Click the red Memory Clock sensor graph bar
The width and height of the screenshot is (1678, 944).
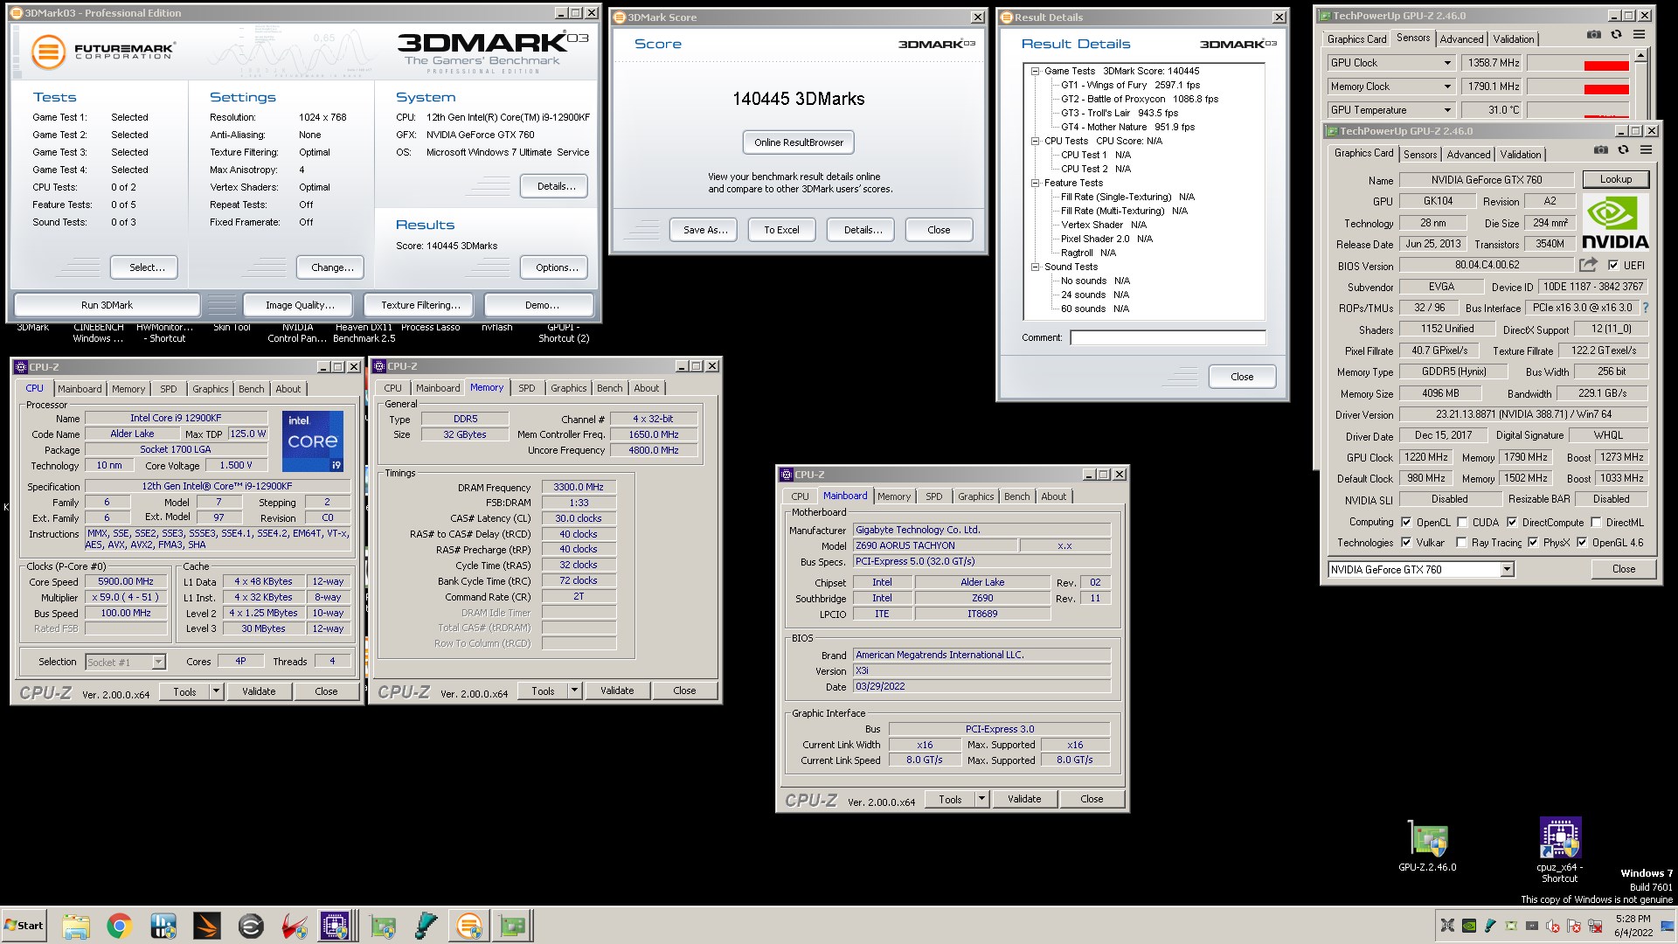pos(1606,89)
